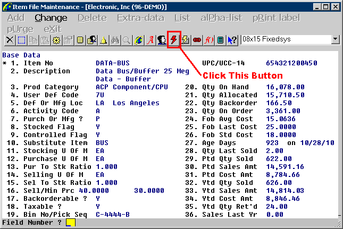Click Ytd Cost Amt value 8,846.46

coord(283,199)
